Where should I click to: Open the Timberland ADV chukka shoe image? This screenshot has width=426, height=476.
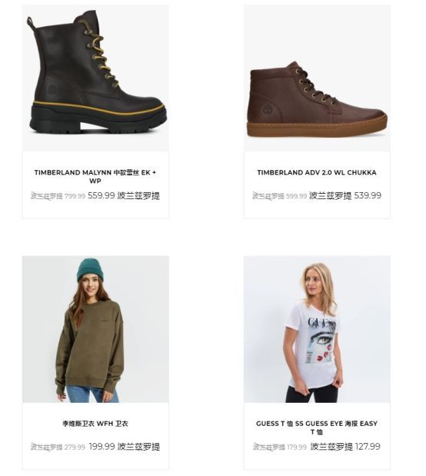click(317, 78)
